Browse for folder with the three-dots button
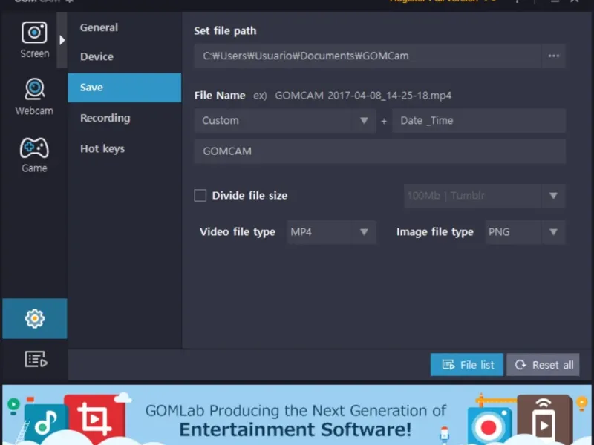The width and height of the screenshot is (594, 445). tap(553, 56)
